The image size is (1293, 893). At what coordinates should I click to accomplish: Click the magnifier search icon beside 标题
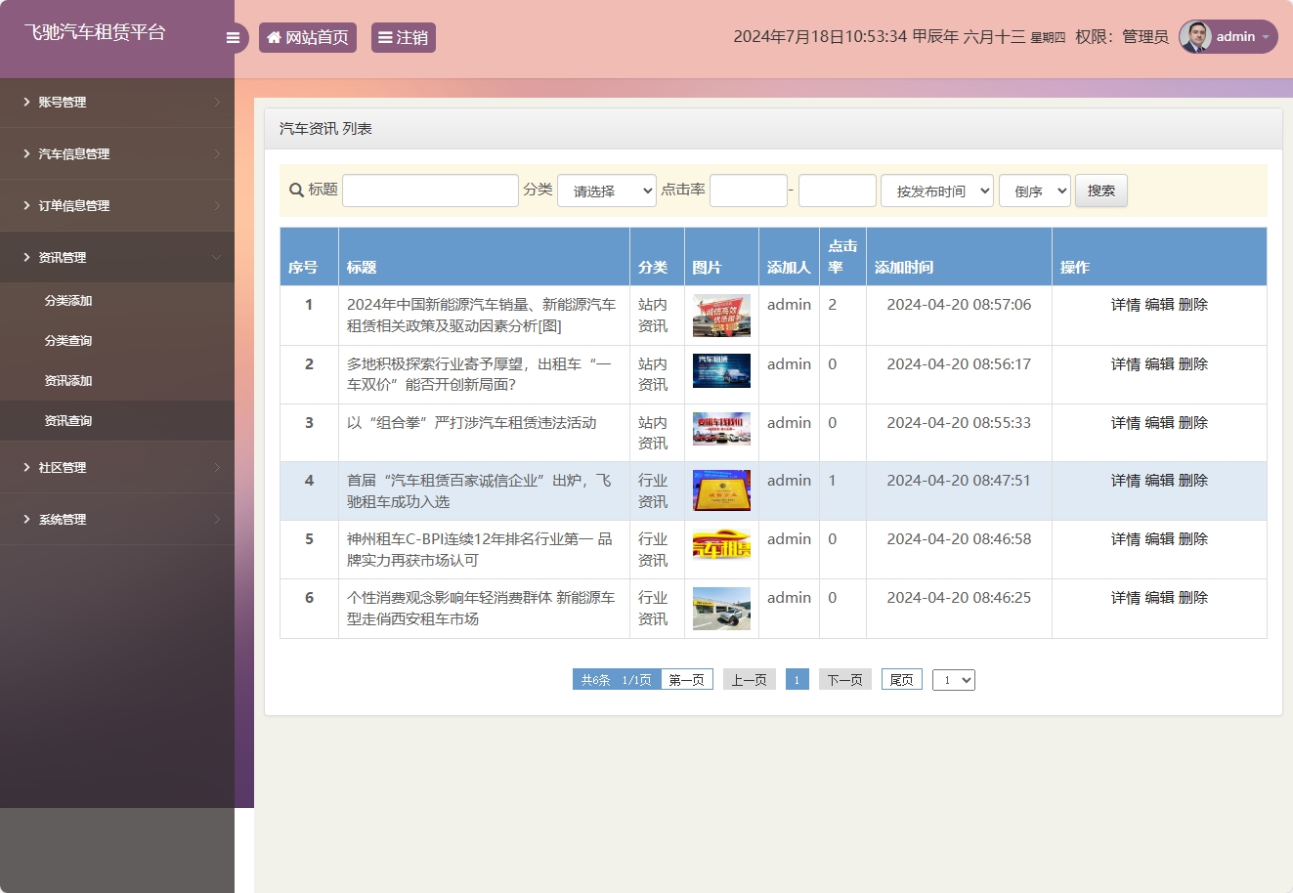(294, 190)
